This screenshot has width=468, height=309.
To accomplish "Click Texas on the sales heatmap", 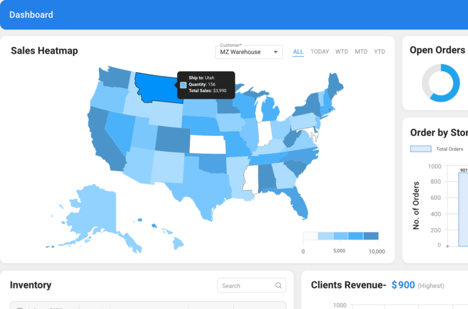I will [203, 188].
